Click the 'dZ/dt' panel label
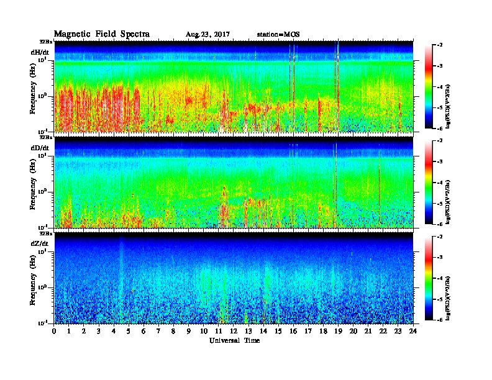This screenshot has height=380, width=492. (x=40, y=243)
